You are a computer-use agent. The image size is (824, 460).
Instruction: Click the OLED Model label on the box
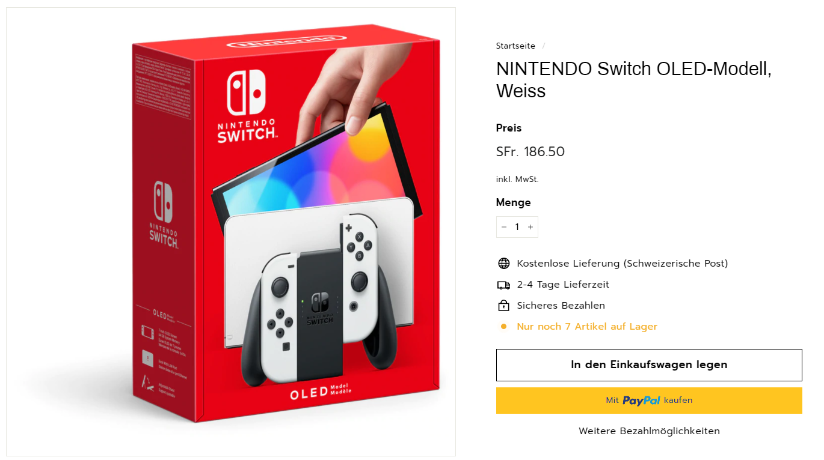(x=321, y=393)
